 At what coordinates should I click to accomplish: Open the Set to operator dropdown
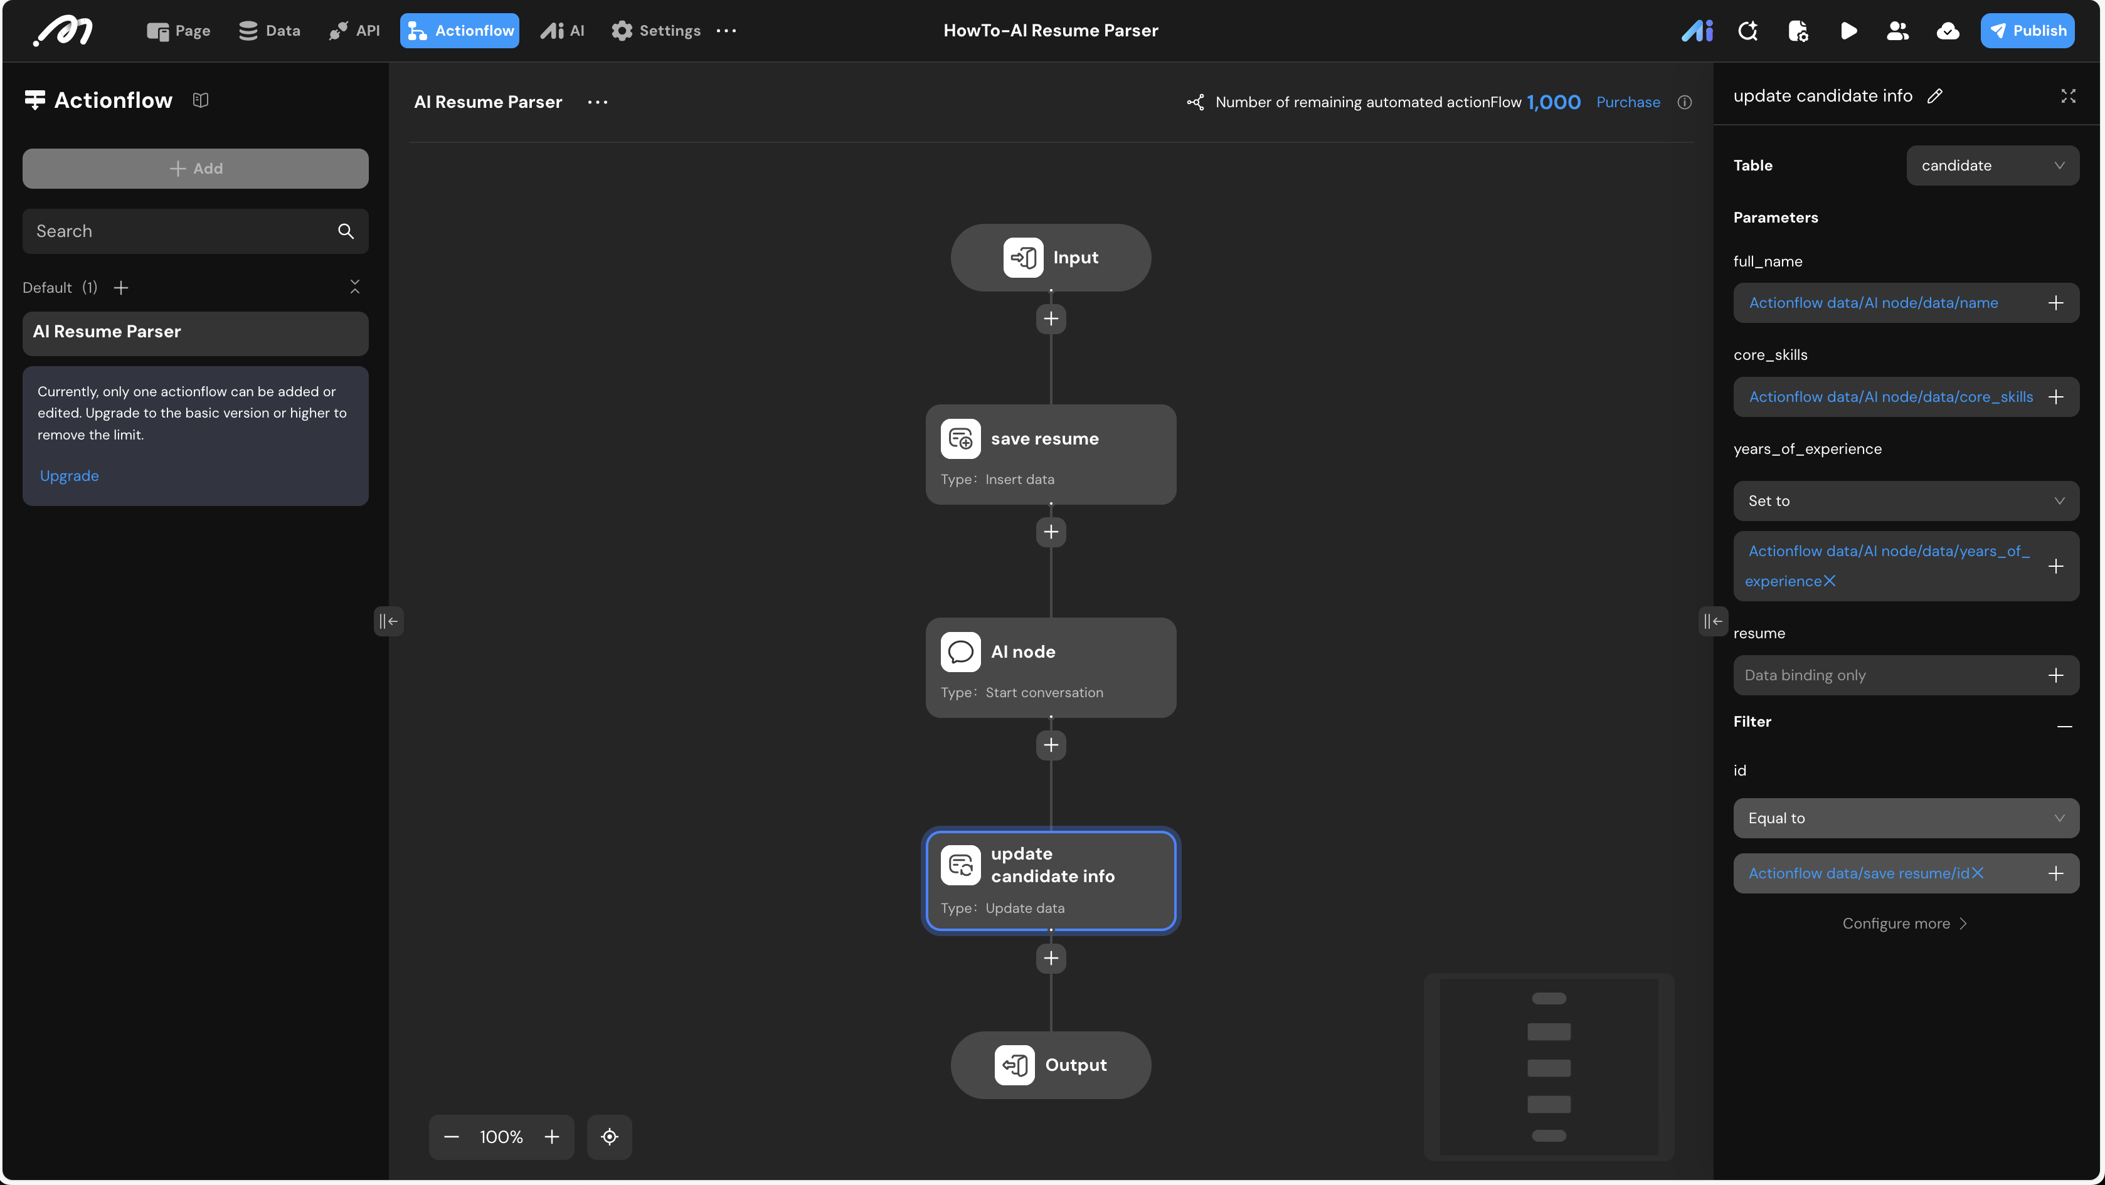1905,500
